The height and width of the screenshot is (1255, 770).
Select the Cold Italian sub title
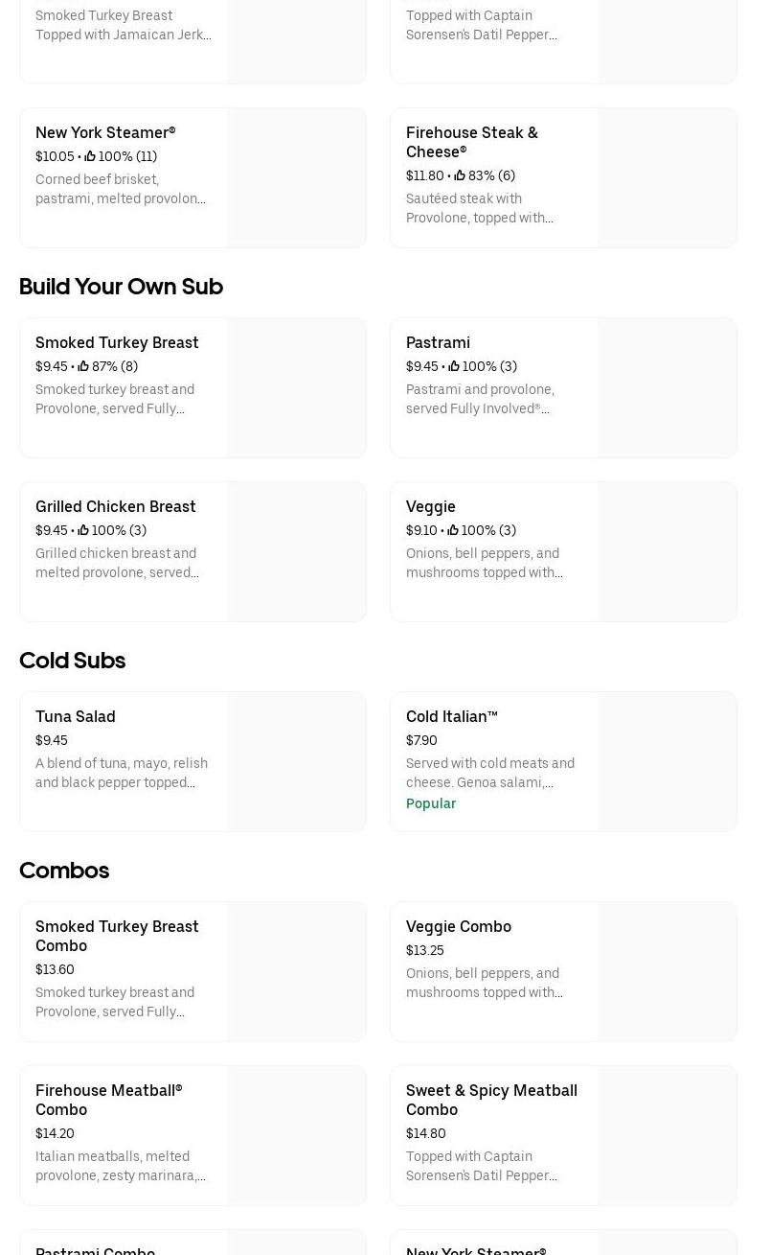pyautogui.click(x=451, y=716)
